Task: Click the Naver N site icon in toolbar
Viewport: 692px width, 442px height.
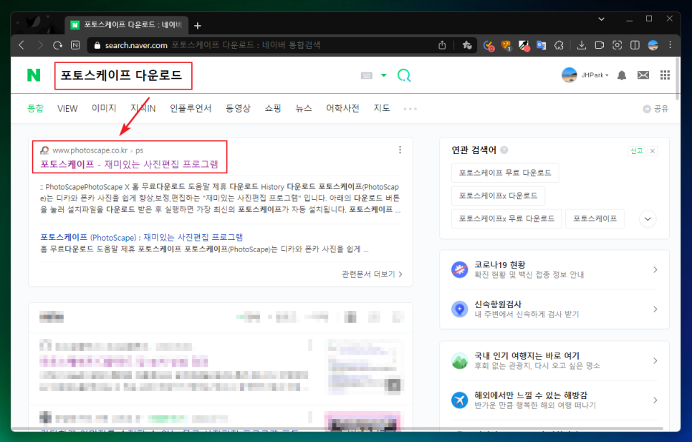Action: (x=75, y=45)
